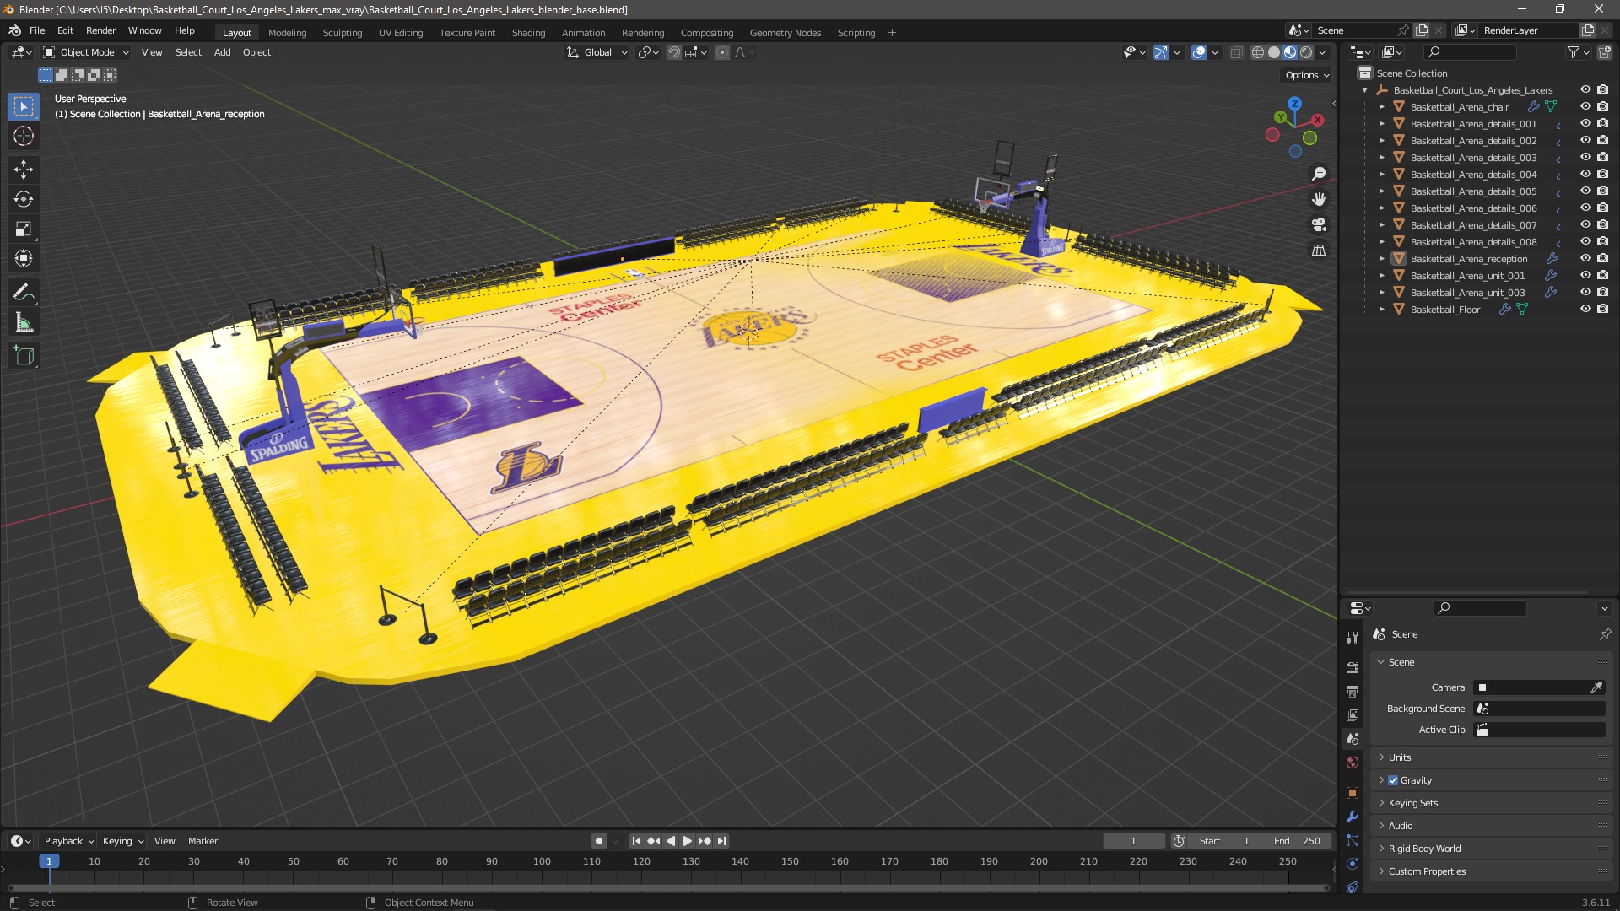
Task: Click the timeline Keying button
Action: [x=123, y=841]
